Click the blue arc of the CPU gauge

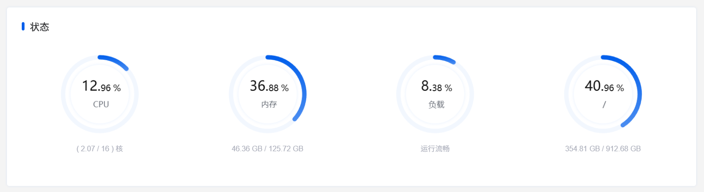(x=116, y=61)
